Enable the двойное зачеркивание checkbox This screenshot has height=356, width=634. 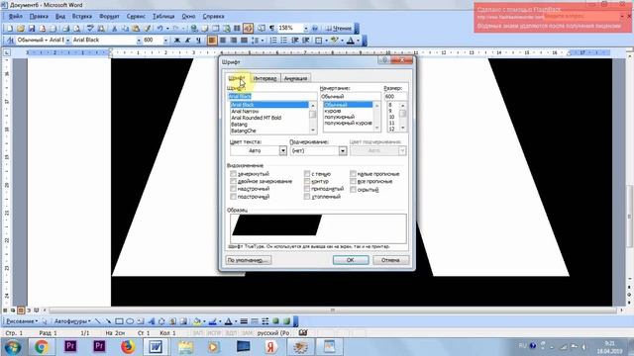tap(234, 181)
